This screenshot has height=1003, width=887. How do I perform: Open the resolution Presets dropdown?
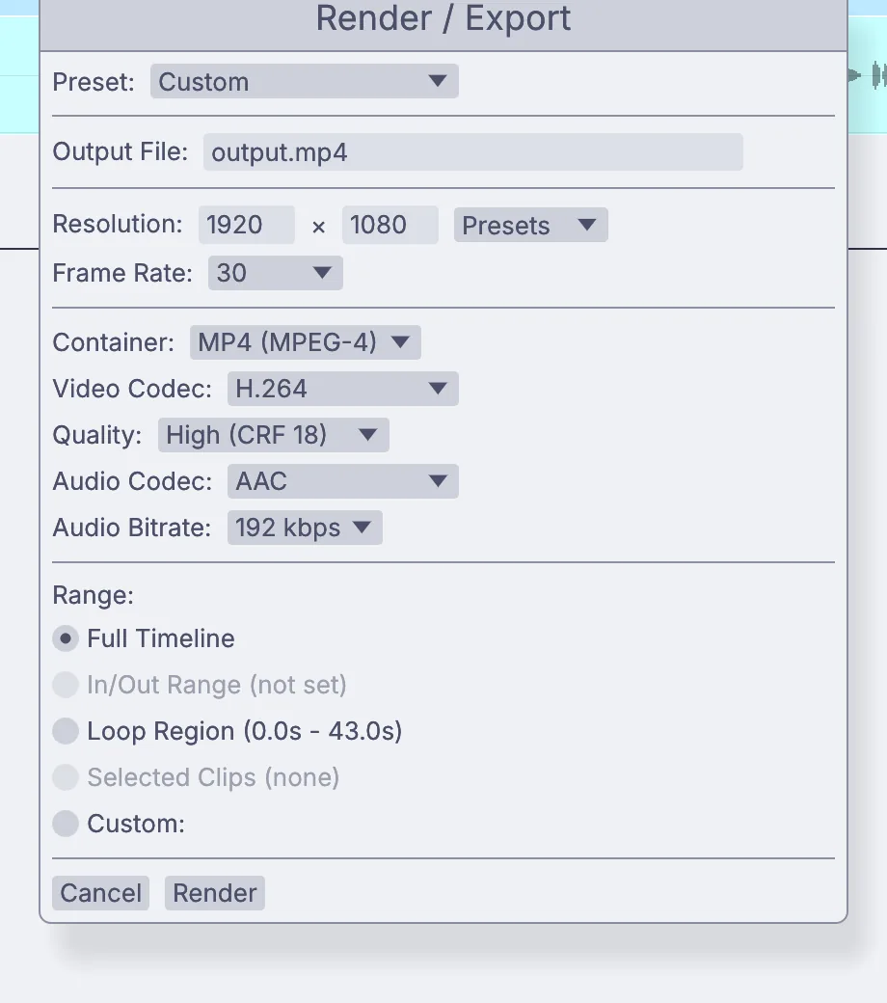tap(531, 225)
